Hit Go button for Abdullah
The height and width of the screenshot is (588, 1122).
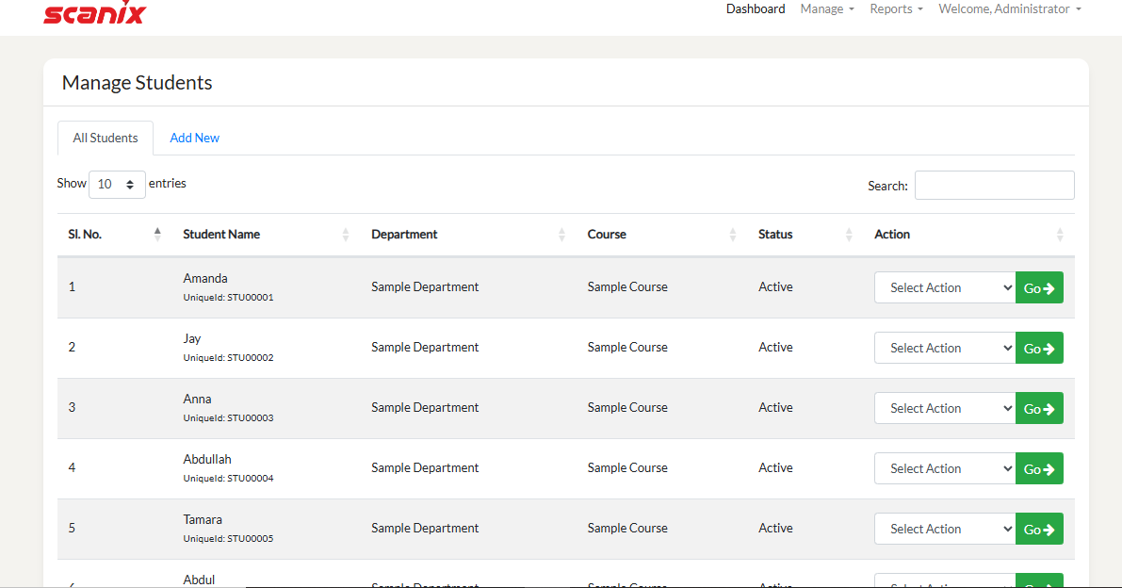1039,469
